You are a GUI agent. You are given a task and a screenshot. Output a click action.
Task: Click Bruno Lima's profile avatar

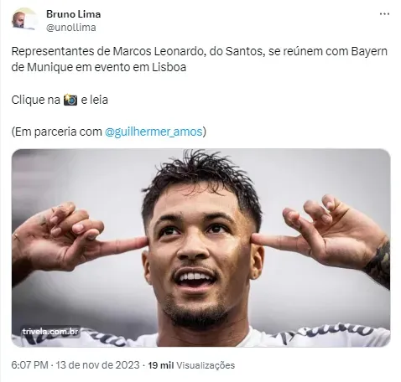[24, 19]
